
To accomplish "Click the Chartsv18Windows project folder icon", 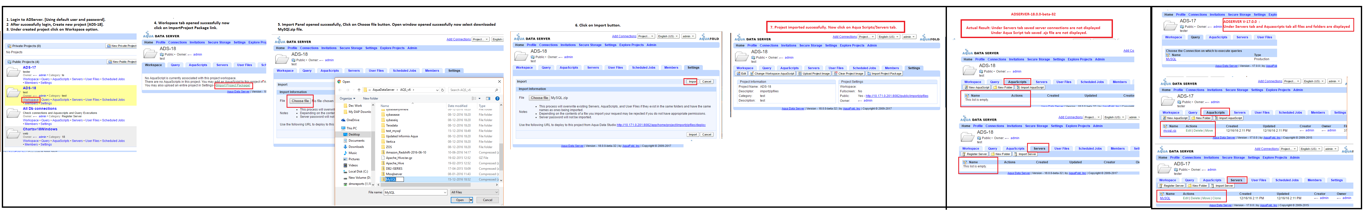I will click(x=14, y=134).
